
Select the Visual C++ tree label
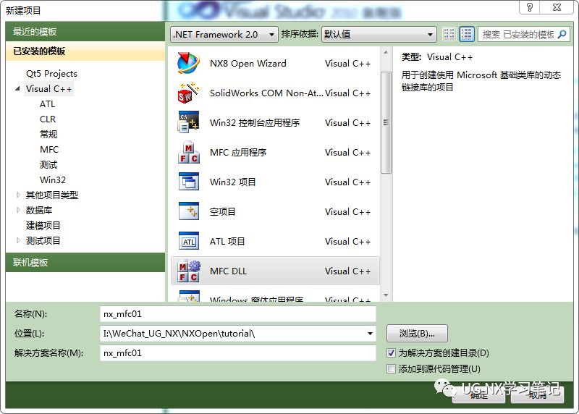[x=48, y=88]
